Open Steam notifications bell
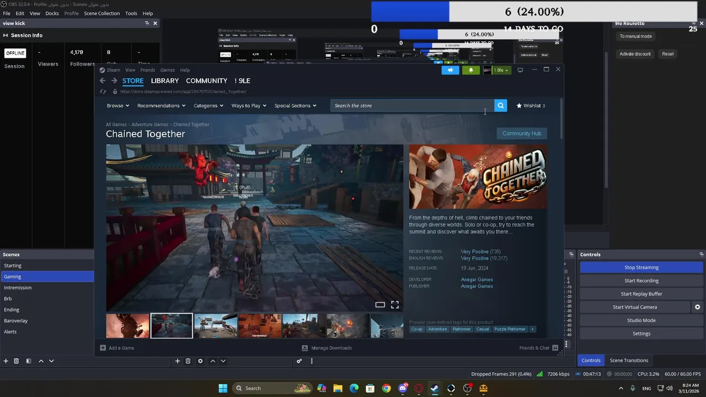 pyautogui.click(x=471, y=70)
